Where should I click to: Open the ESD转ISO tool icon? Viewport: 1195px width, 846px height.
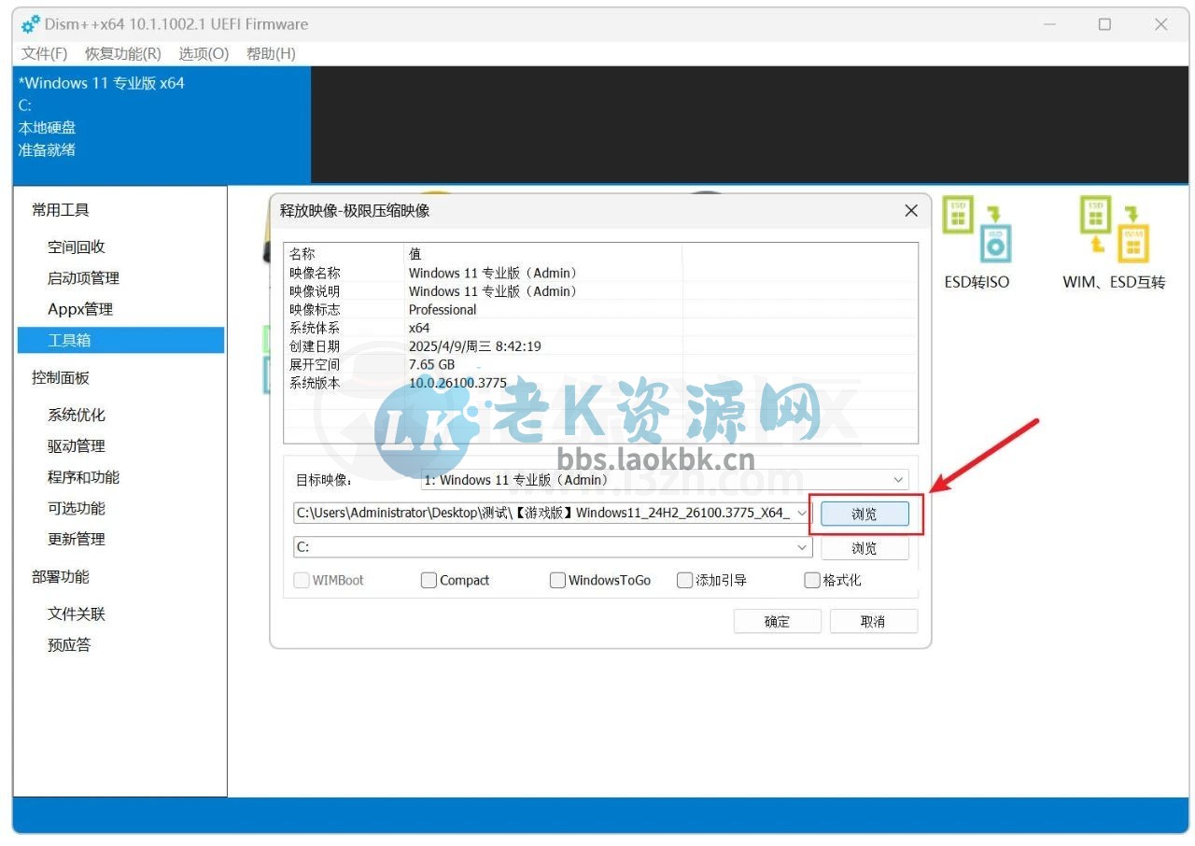(x=977, y=230)
